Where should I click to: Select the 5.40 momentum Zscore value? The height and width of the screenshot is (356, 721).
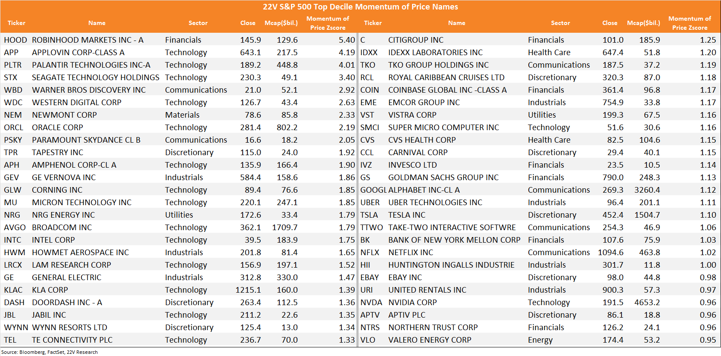coord(346,40)
